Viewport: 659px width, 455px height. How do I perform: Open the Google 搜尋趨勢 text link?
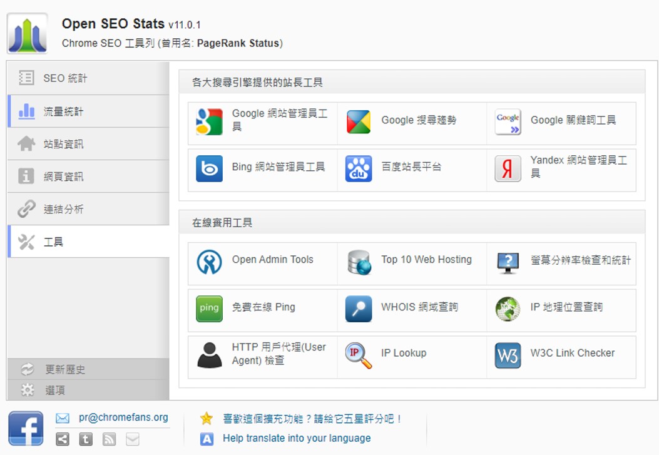click(x=419, y=120)
